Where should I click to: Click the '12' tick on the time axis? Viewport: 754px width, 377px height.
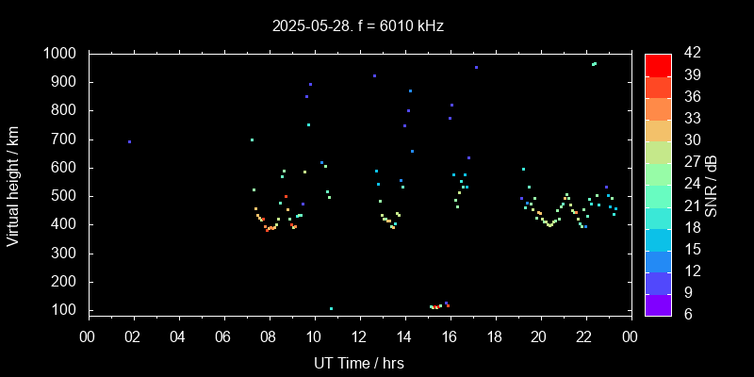tap(359, 336)
